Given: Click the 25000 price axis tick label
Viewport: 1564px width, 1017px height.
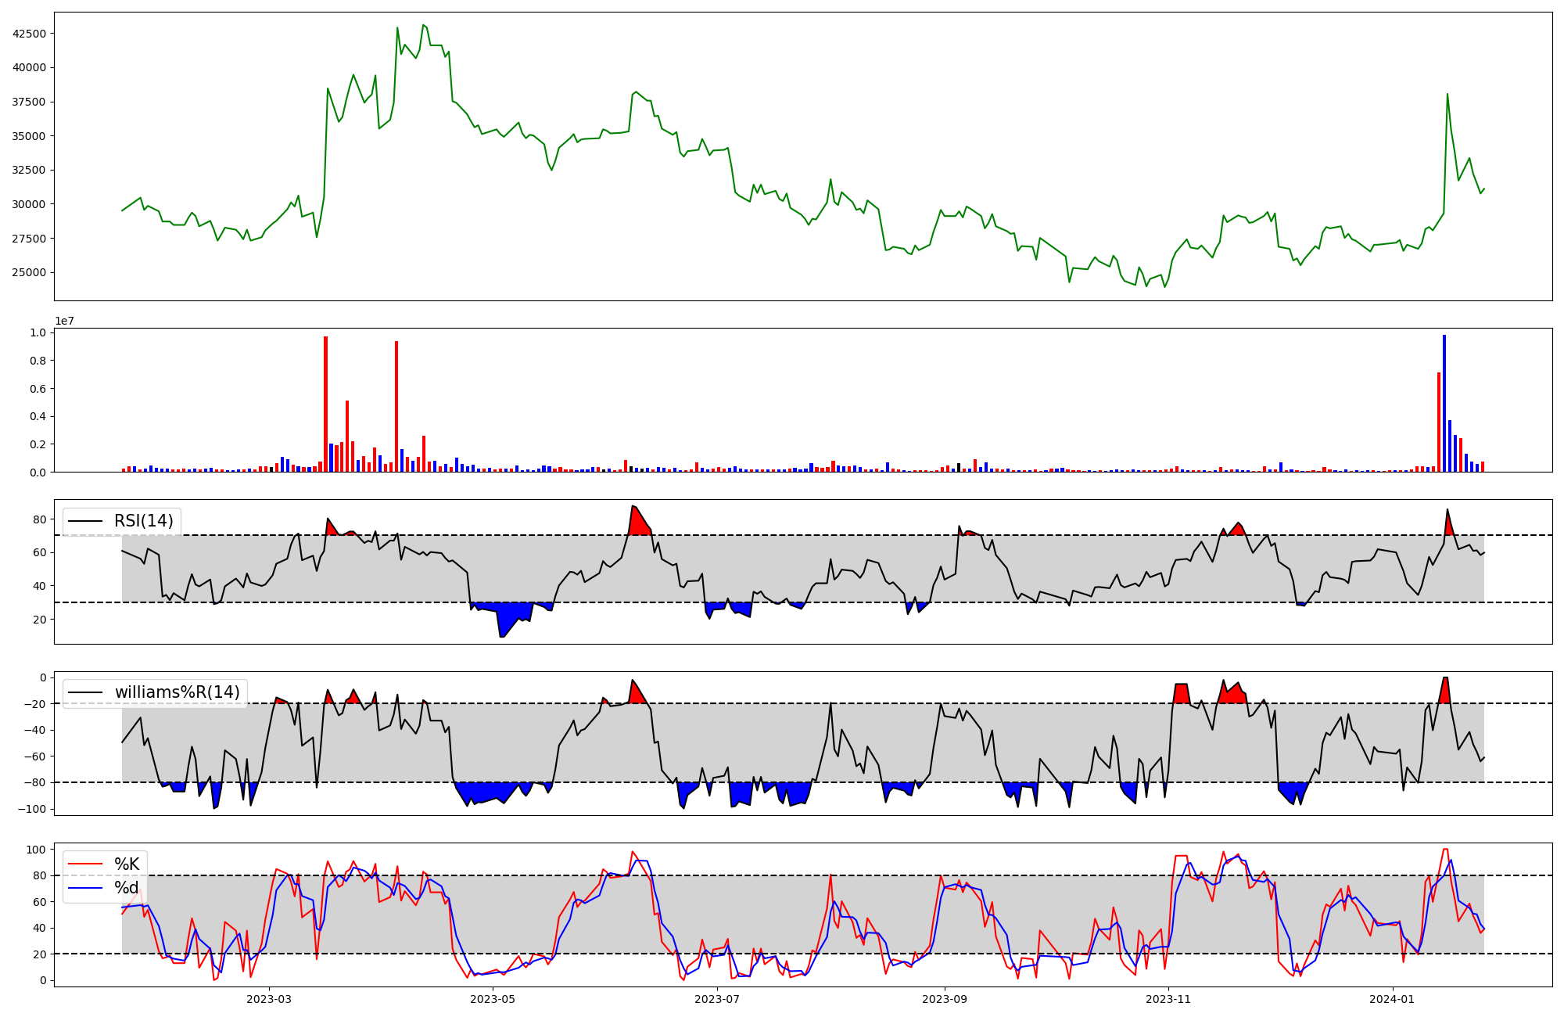Looking at the screenshot, I should pos(29,273).
